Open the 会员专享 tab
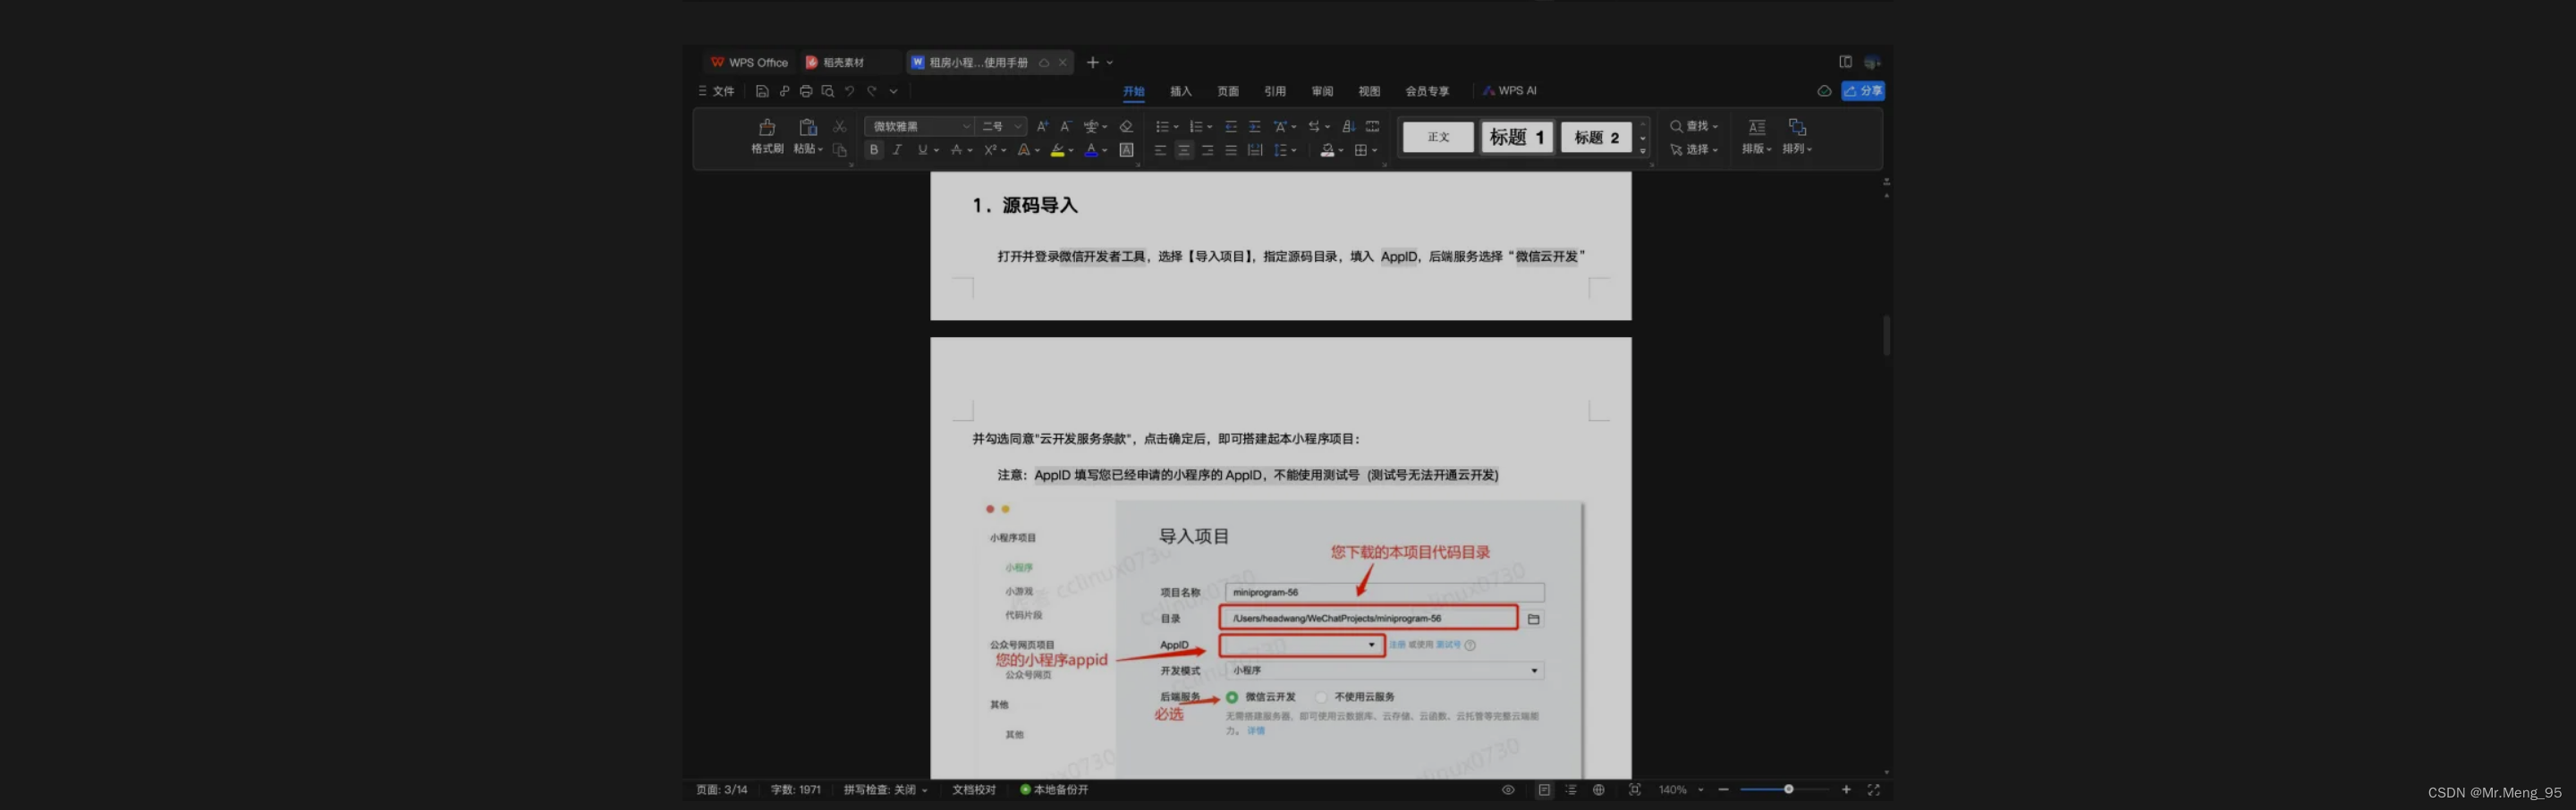The width and height of the screenshot is (2576, 810). pos(1427,91)
